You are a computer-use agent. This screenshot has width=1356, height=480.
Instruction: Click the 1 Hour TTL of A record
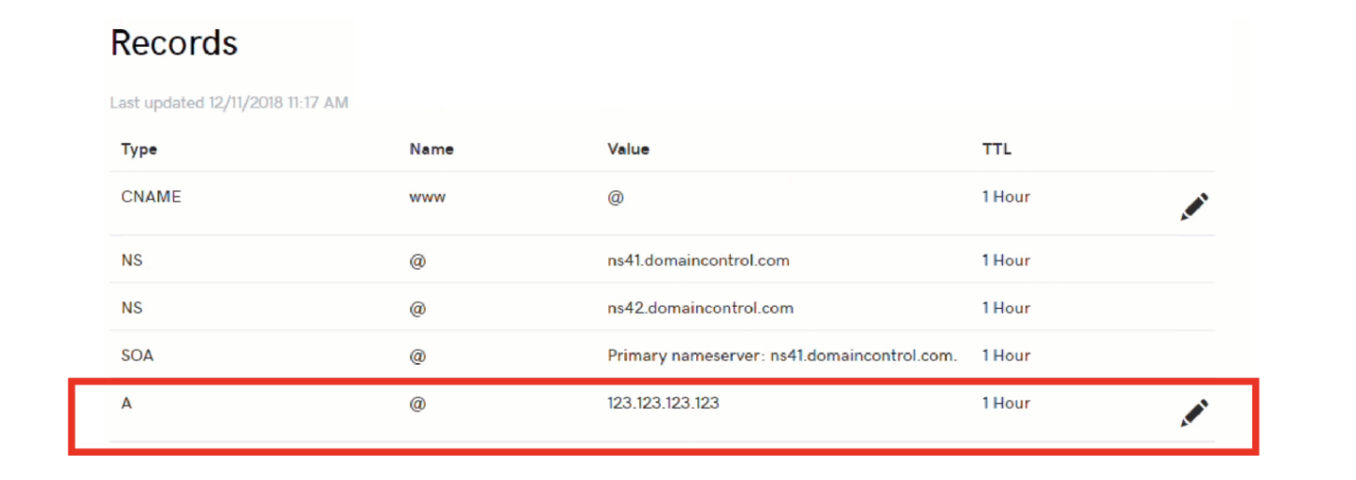pos(1005,403)
